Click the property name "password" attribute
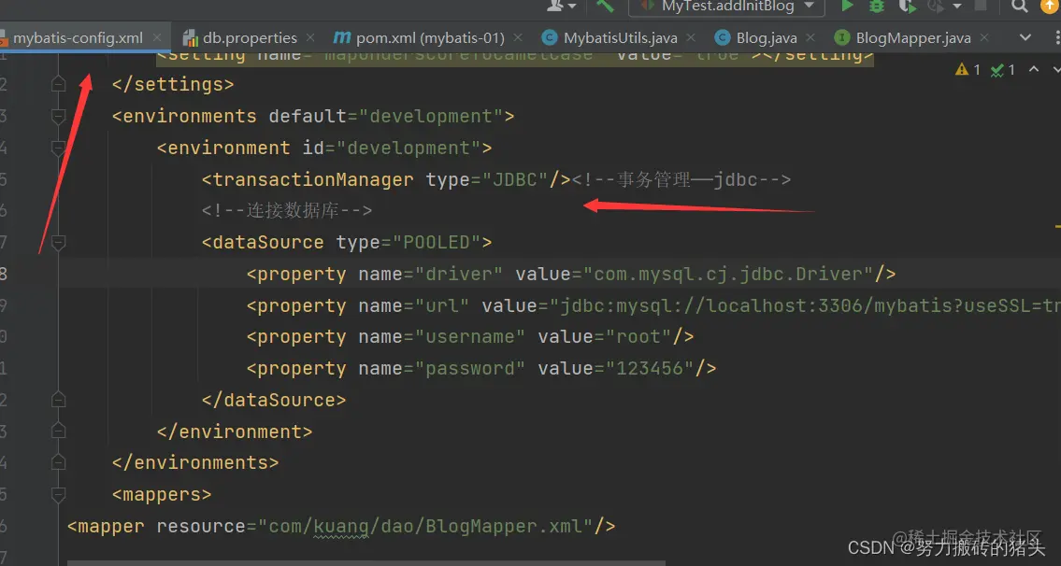The image size is (1061, 566). [442, 369]
